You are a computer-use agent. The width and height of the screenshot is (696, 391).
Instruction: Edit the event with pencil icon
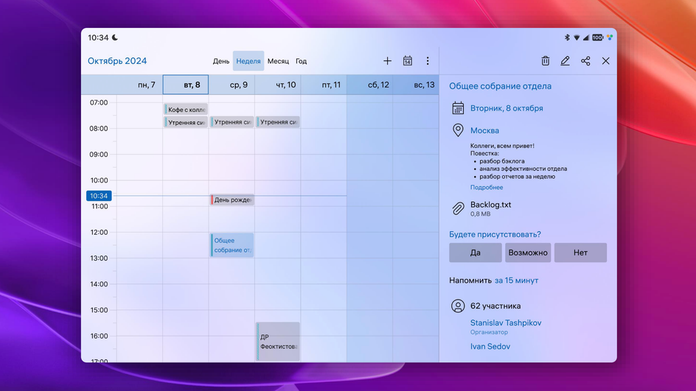coord(565,60)
